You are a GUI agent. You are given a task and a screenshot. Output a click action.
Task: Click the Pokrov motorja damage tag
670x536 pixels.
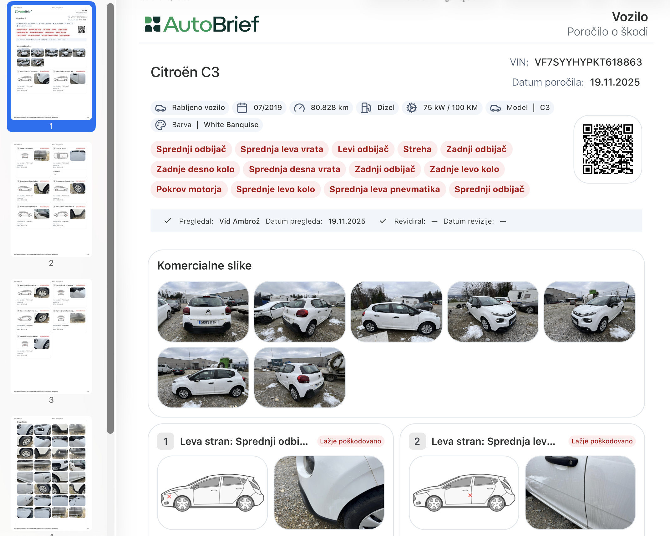[x=189, y=189]
